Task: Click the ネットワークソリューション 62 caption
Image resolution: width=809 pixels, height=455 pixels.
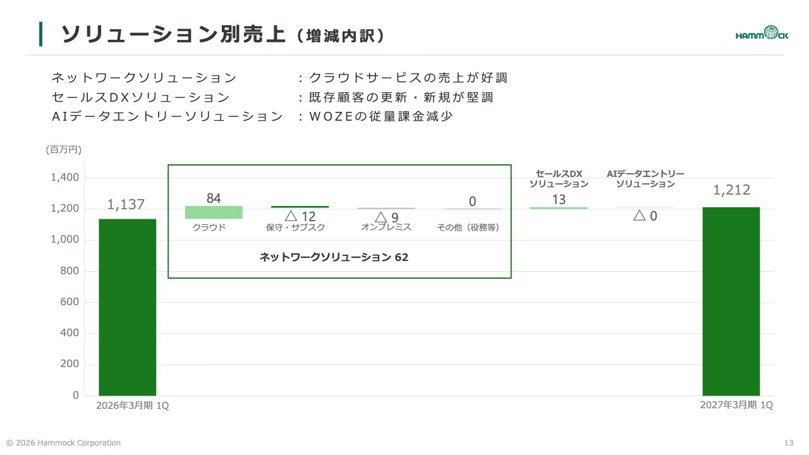Action: point(334,257)
